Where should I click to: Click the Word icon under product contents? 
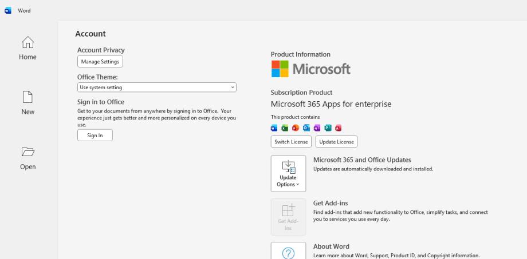click(274, 127)
